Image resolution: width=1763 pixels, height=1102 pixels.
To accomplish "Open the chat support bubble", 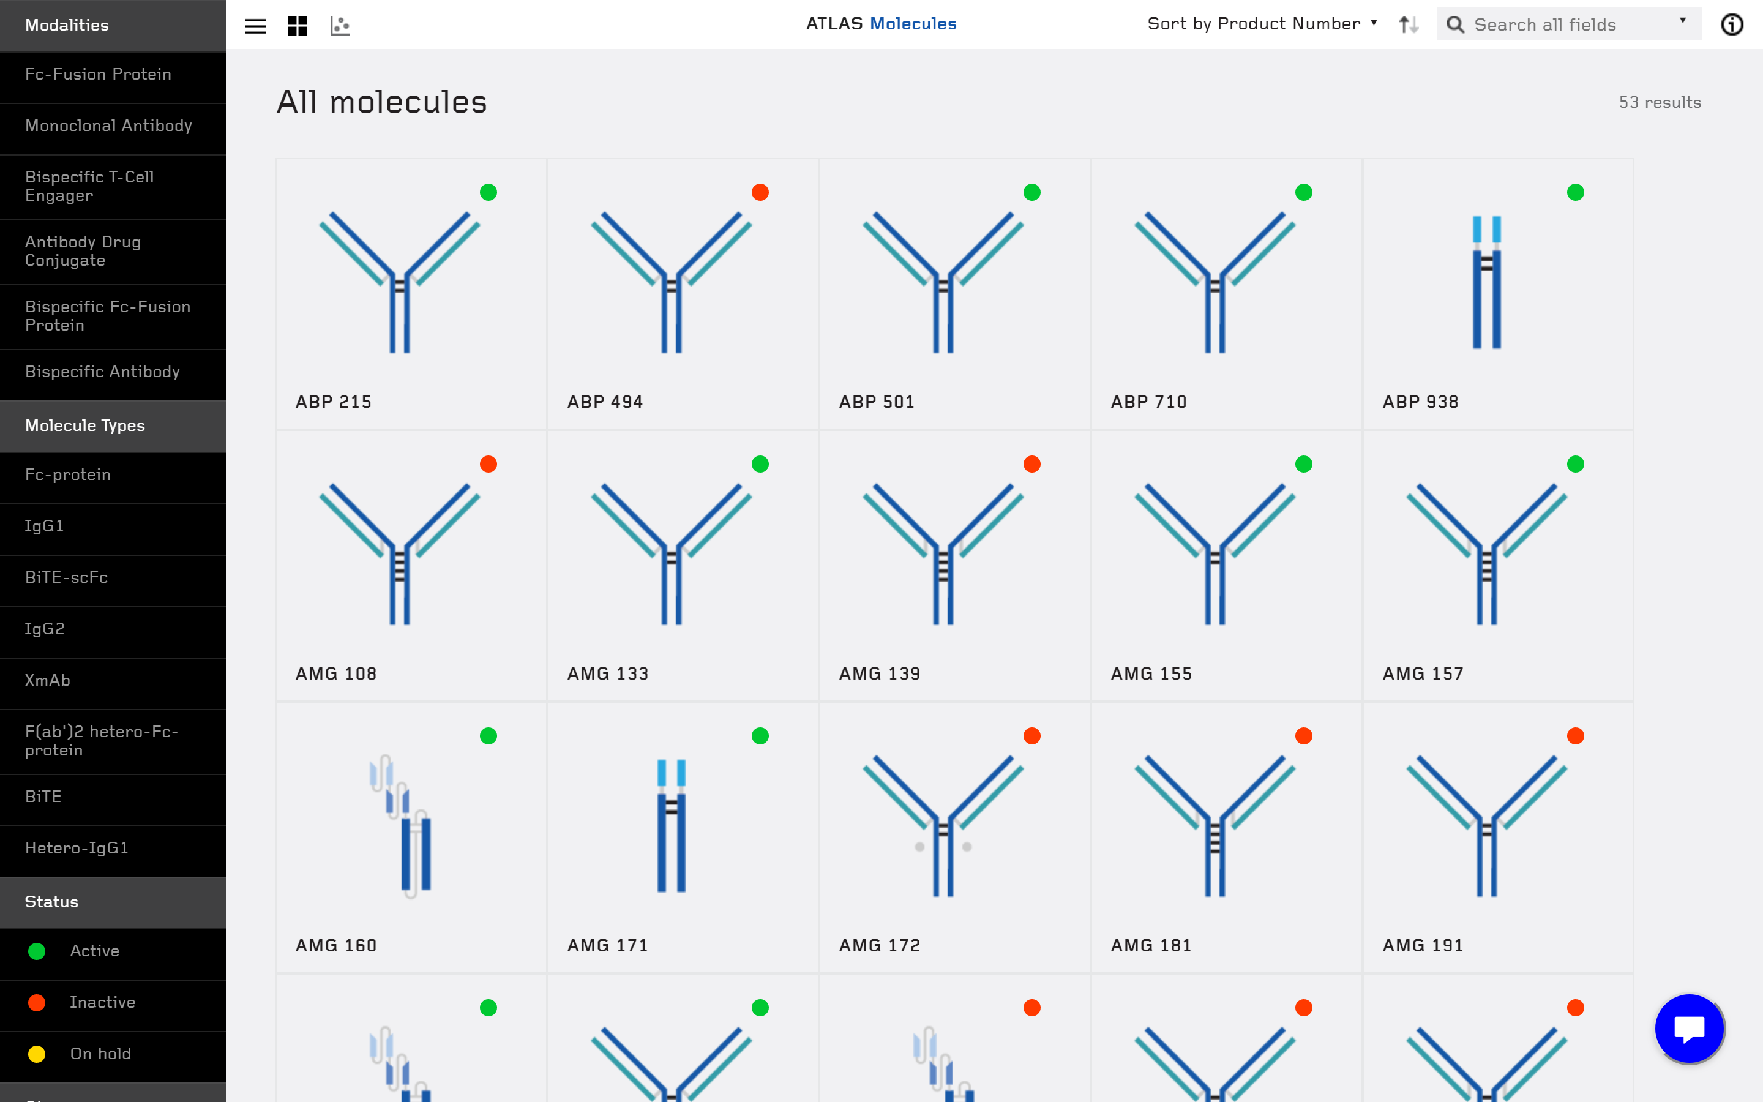I will click(x=1689, y=1028).
